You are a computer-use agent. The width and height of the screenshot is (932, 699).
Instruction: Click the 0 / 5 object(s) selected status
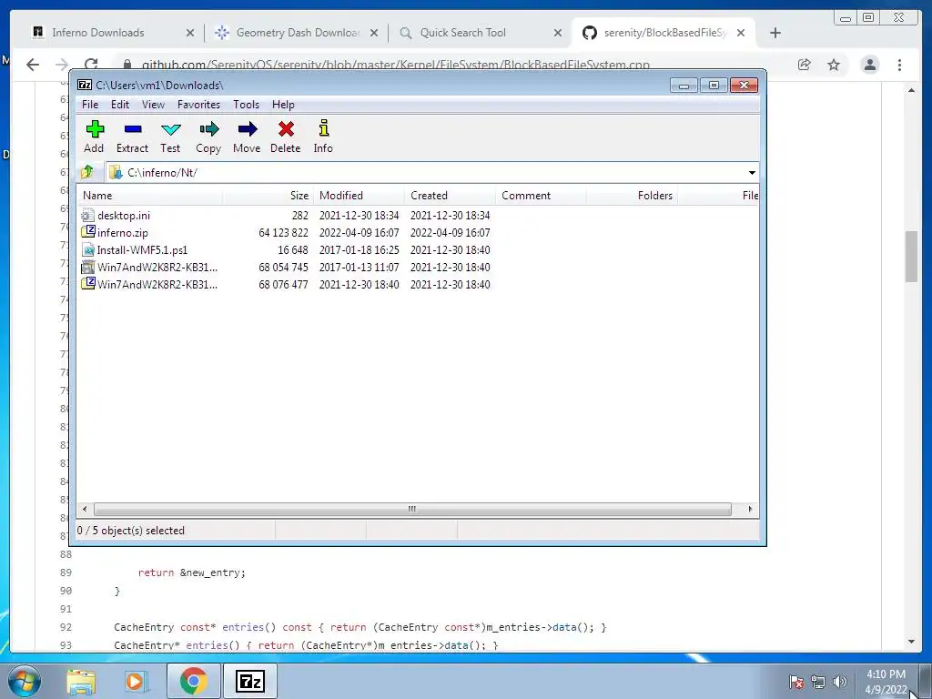131,531
